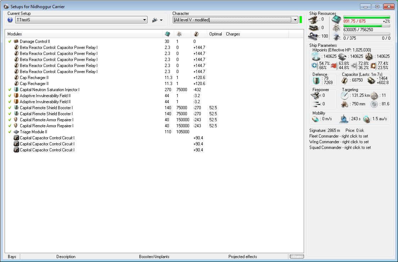Click the Capacitor Lasts 1m 7s label

click(362, 74)
